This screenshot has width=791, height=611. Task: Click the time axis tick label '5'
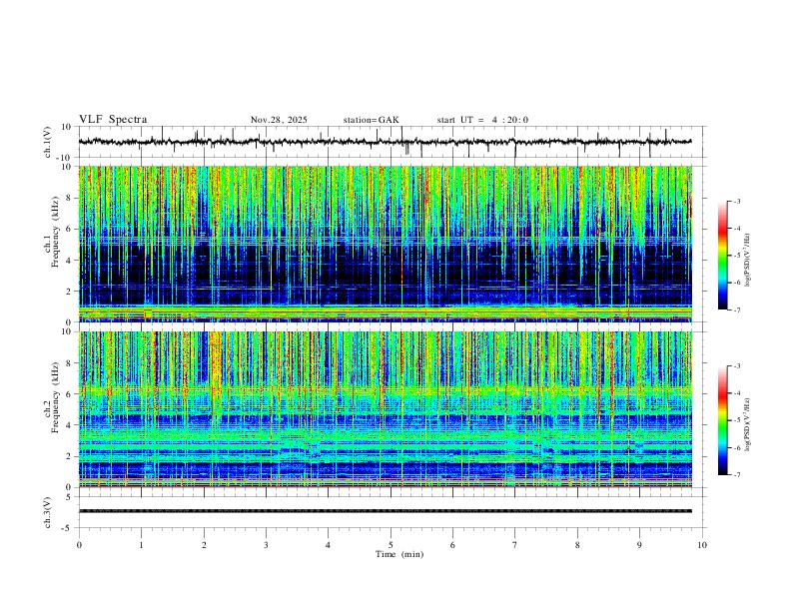pos(391,545)
